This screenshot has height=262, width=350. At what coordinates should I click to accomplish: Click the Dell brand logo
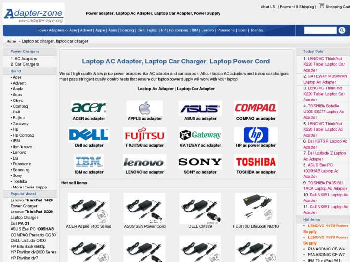point(89,135)
